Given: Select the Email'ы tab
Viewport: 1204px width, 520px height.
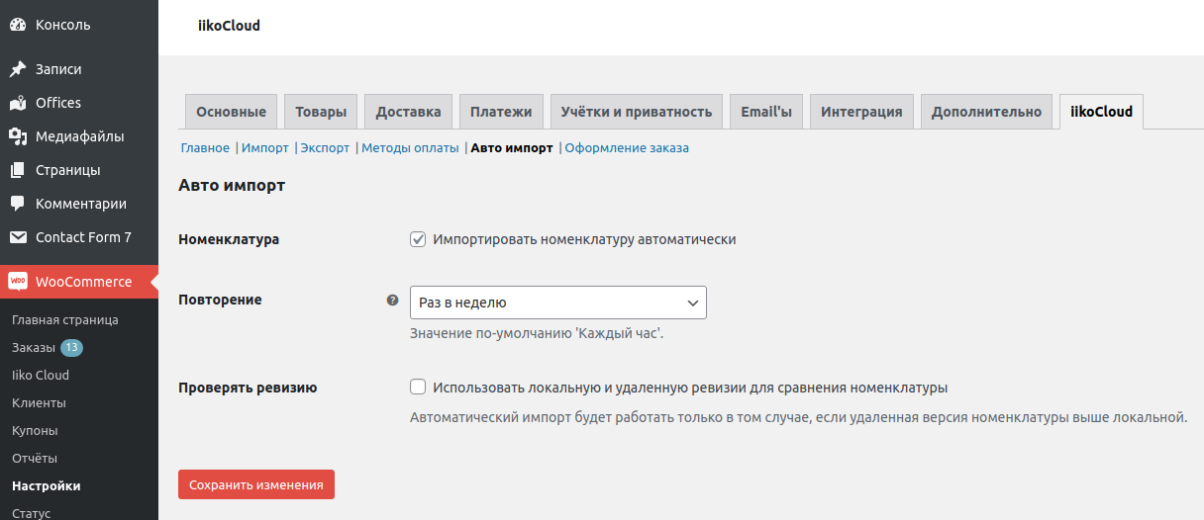Looking at the screenshot, I should [x=766, y=112].
